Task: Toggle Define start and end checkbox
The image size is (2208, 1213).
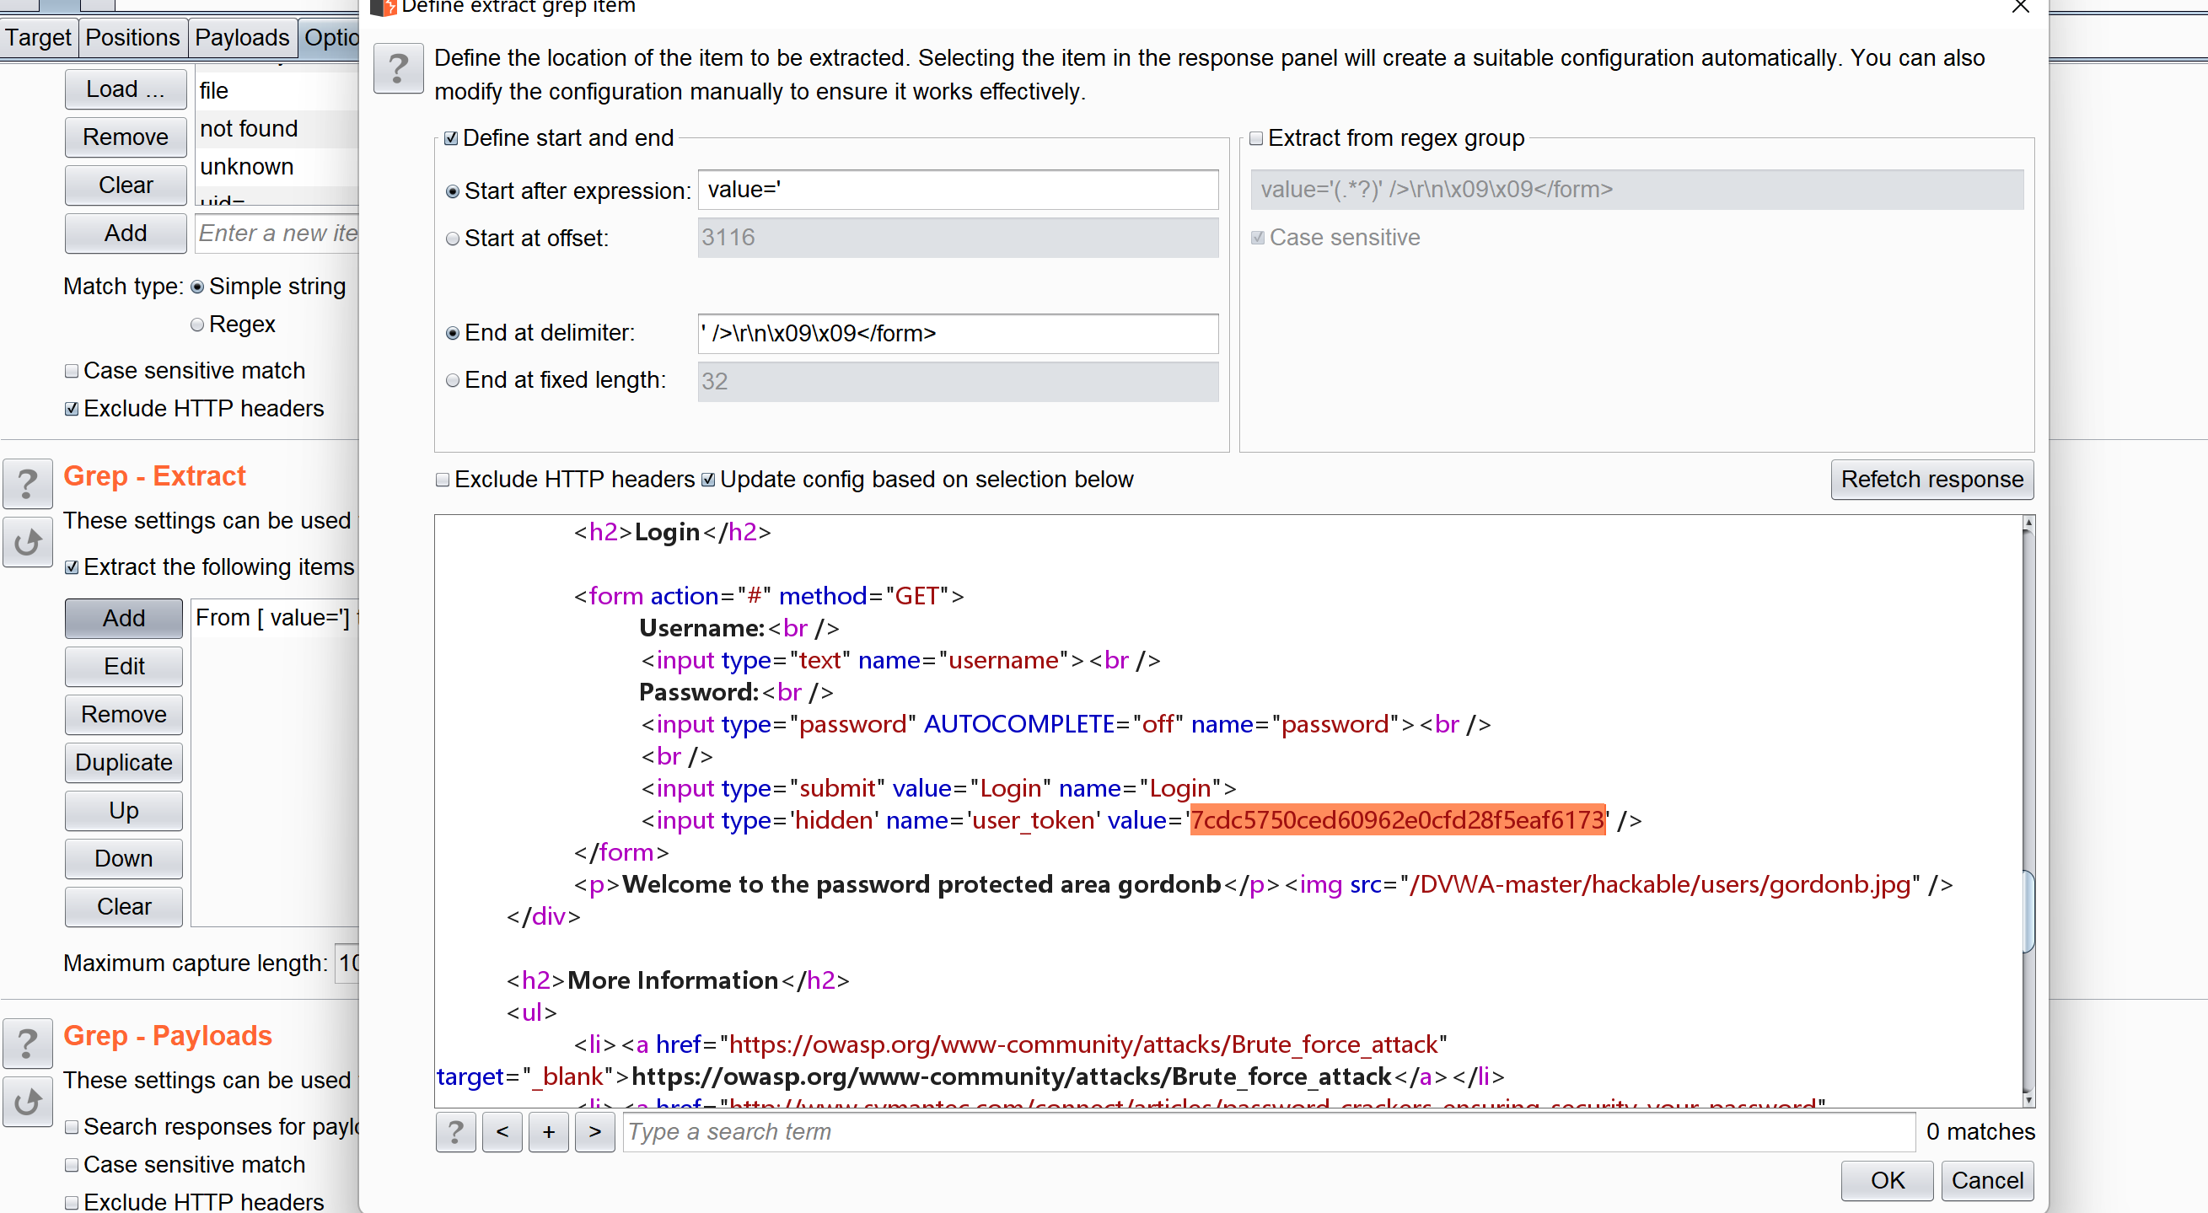Action: click(x=451, y=138)
